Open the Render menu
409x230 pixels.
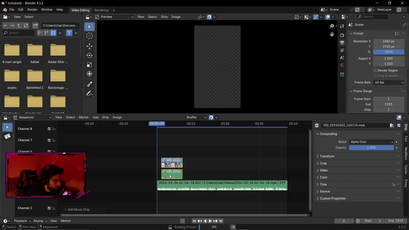point(32,10)
